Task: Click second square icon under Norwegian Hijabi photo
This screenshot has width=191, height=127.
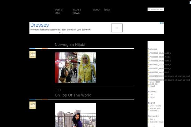Action: click(x=59, y=90)
